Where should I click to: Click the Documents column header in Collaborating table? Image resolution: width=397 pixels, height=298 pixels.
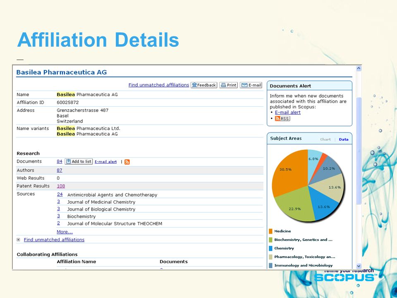[174, 262]
